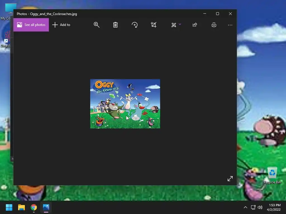
Task: Print the photo with printer icon
Action: [214, 25]
